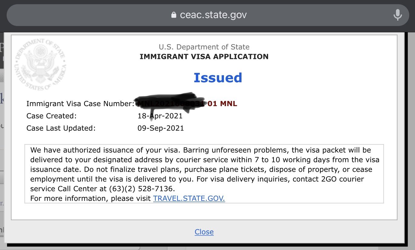Close the visa status dialog
The width and height of the screenshot is (415, 250).
pyautogui.click(x=204, y=232)
